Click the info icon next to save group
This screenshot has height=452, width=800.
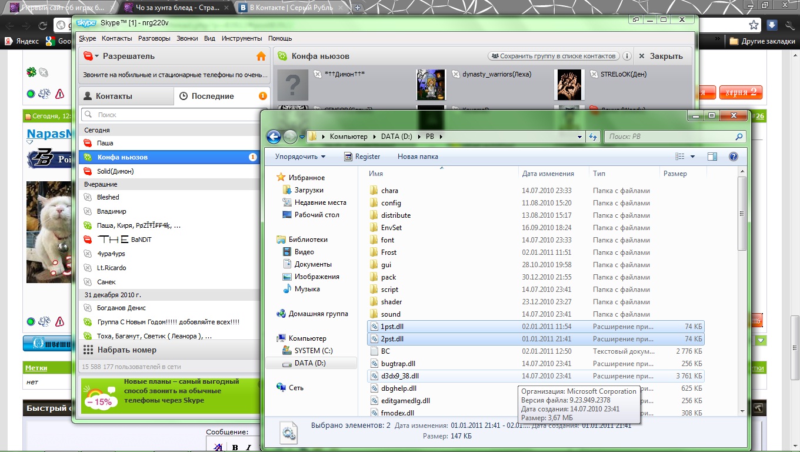click(627, 56)
